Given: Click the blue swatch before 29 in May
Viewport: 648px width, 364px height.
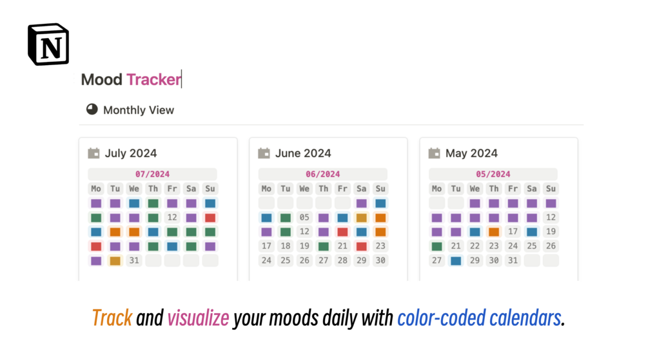Looking at the screenshot, I should pyautogui.click(x=456, y=261).
